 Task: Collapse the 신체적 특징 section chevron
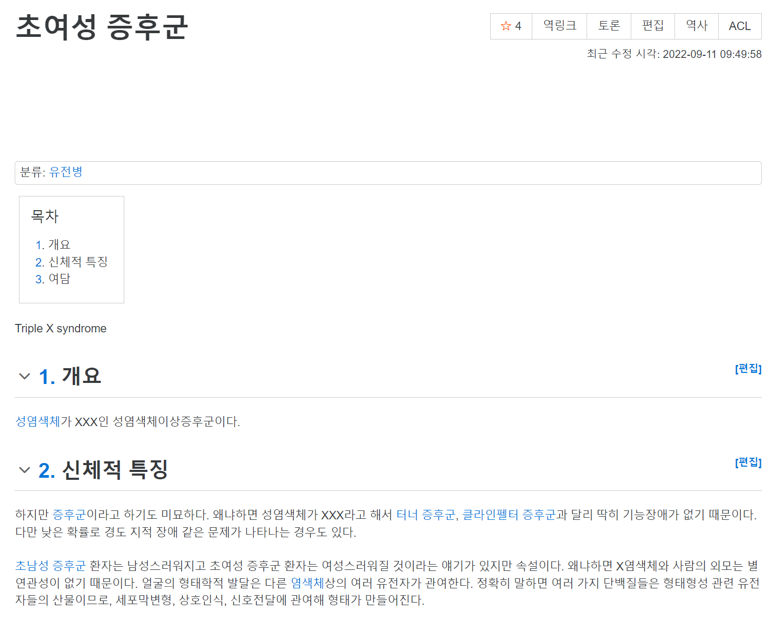coord(24,470)
